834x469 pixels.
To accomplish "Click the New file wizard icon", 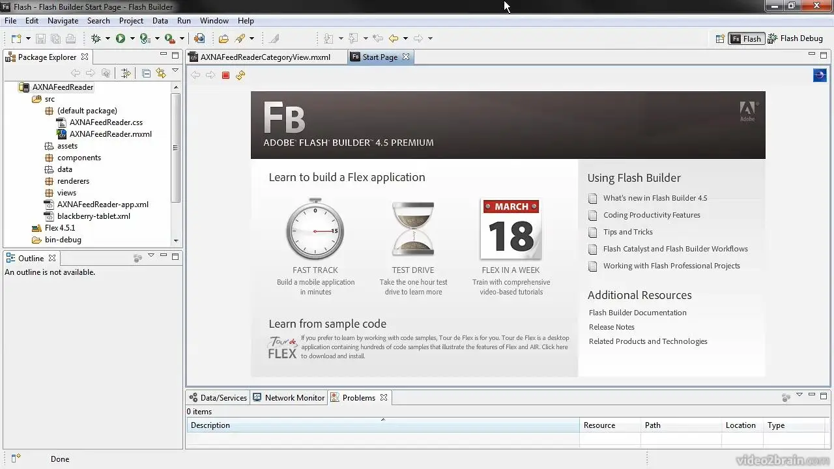I will [16, 38].
